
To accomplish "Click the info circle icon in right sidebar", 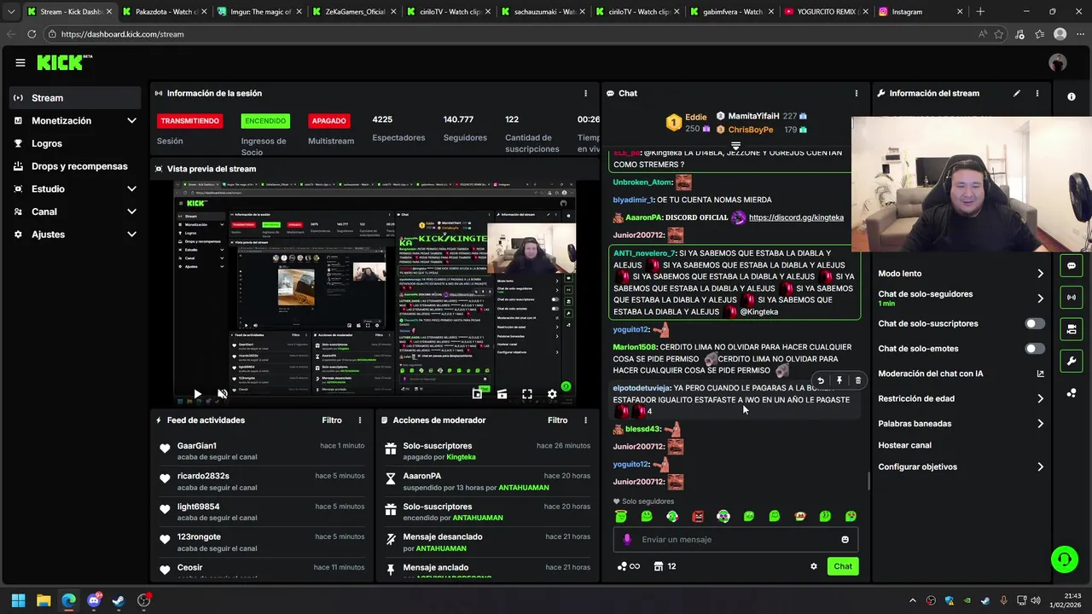I will (x=1072, y=96).
